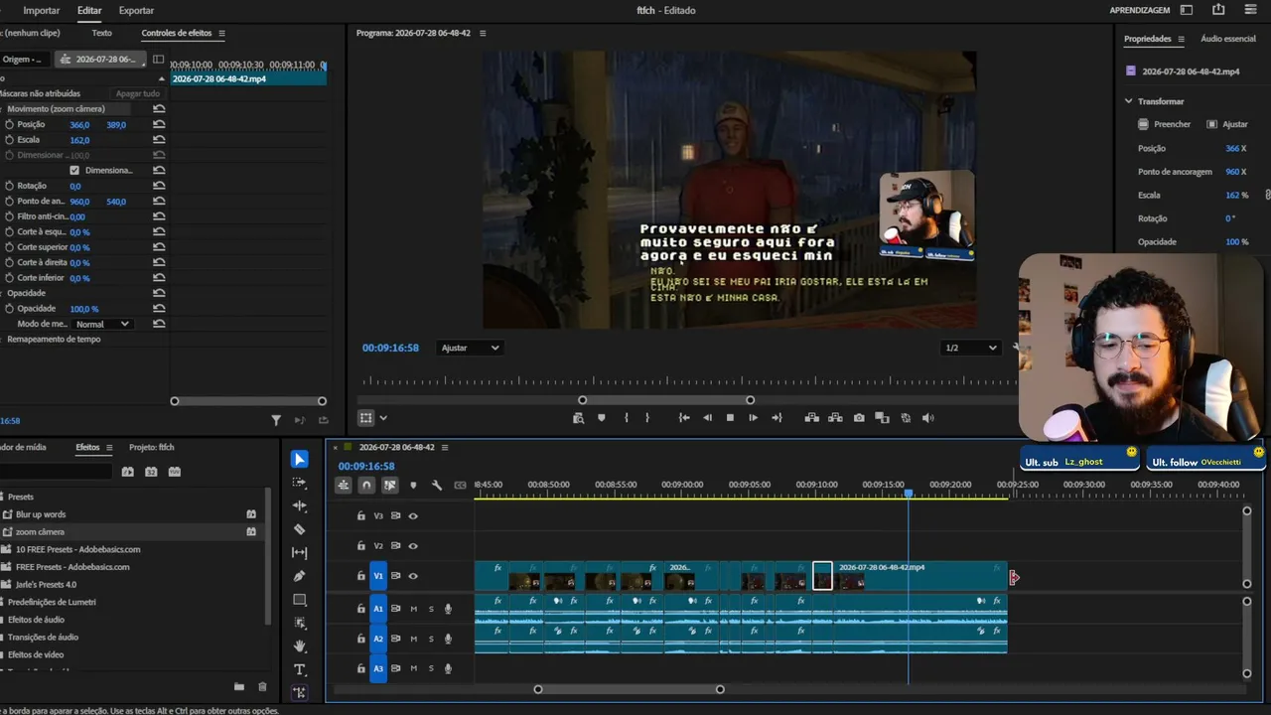Open timeline wrench display settings
The image size is (1271, 715).
click(x=436, y=485)
